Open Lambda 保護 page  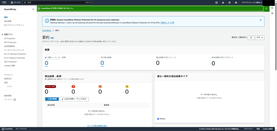point(9,65)
